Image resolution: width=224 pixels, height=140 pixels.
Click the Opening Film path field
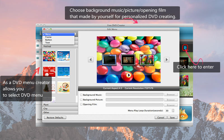[x=134, y=105]
